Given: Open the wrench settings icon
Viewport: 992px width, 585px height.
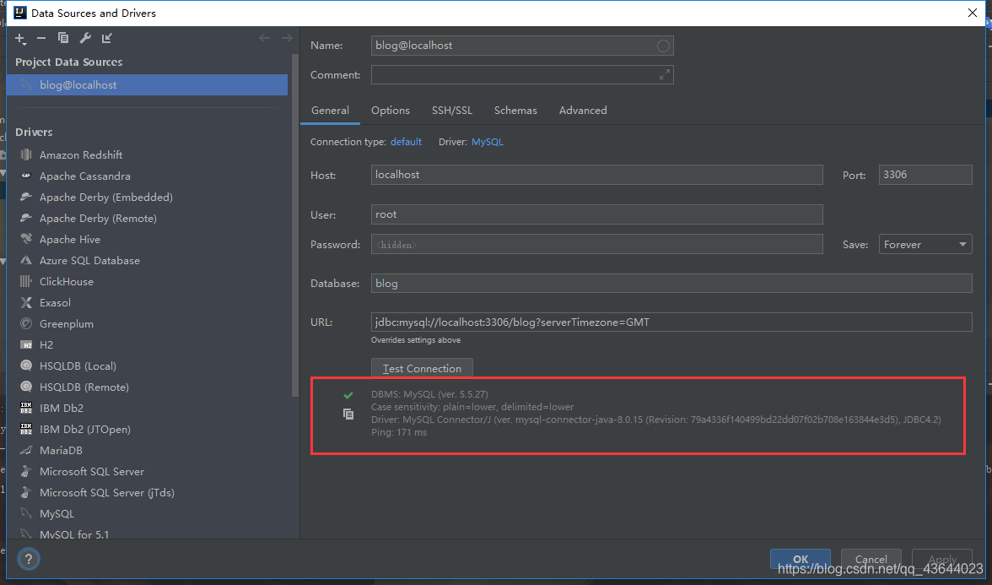Looking at the screenshot, I should 84,38.
